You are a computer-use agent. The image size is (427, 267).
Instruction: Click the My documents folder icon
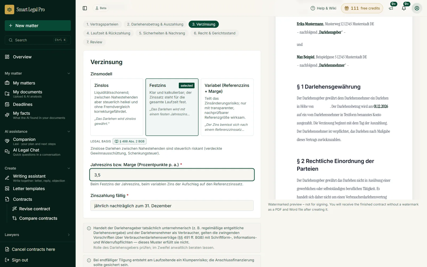click(7, 94)
